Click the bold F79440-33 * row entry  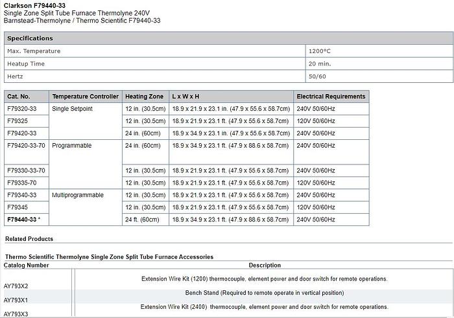pos(23,220)
